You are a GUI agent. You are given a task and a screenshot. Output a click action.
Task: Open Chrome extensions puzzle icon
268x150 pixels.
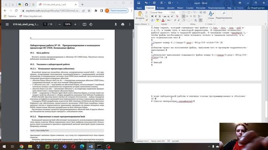point(96,10)
